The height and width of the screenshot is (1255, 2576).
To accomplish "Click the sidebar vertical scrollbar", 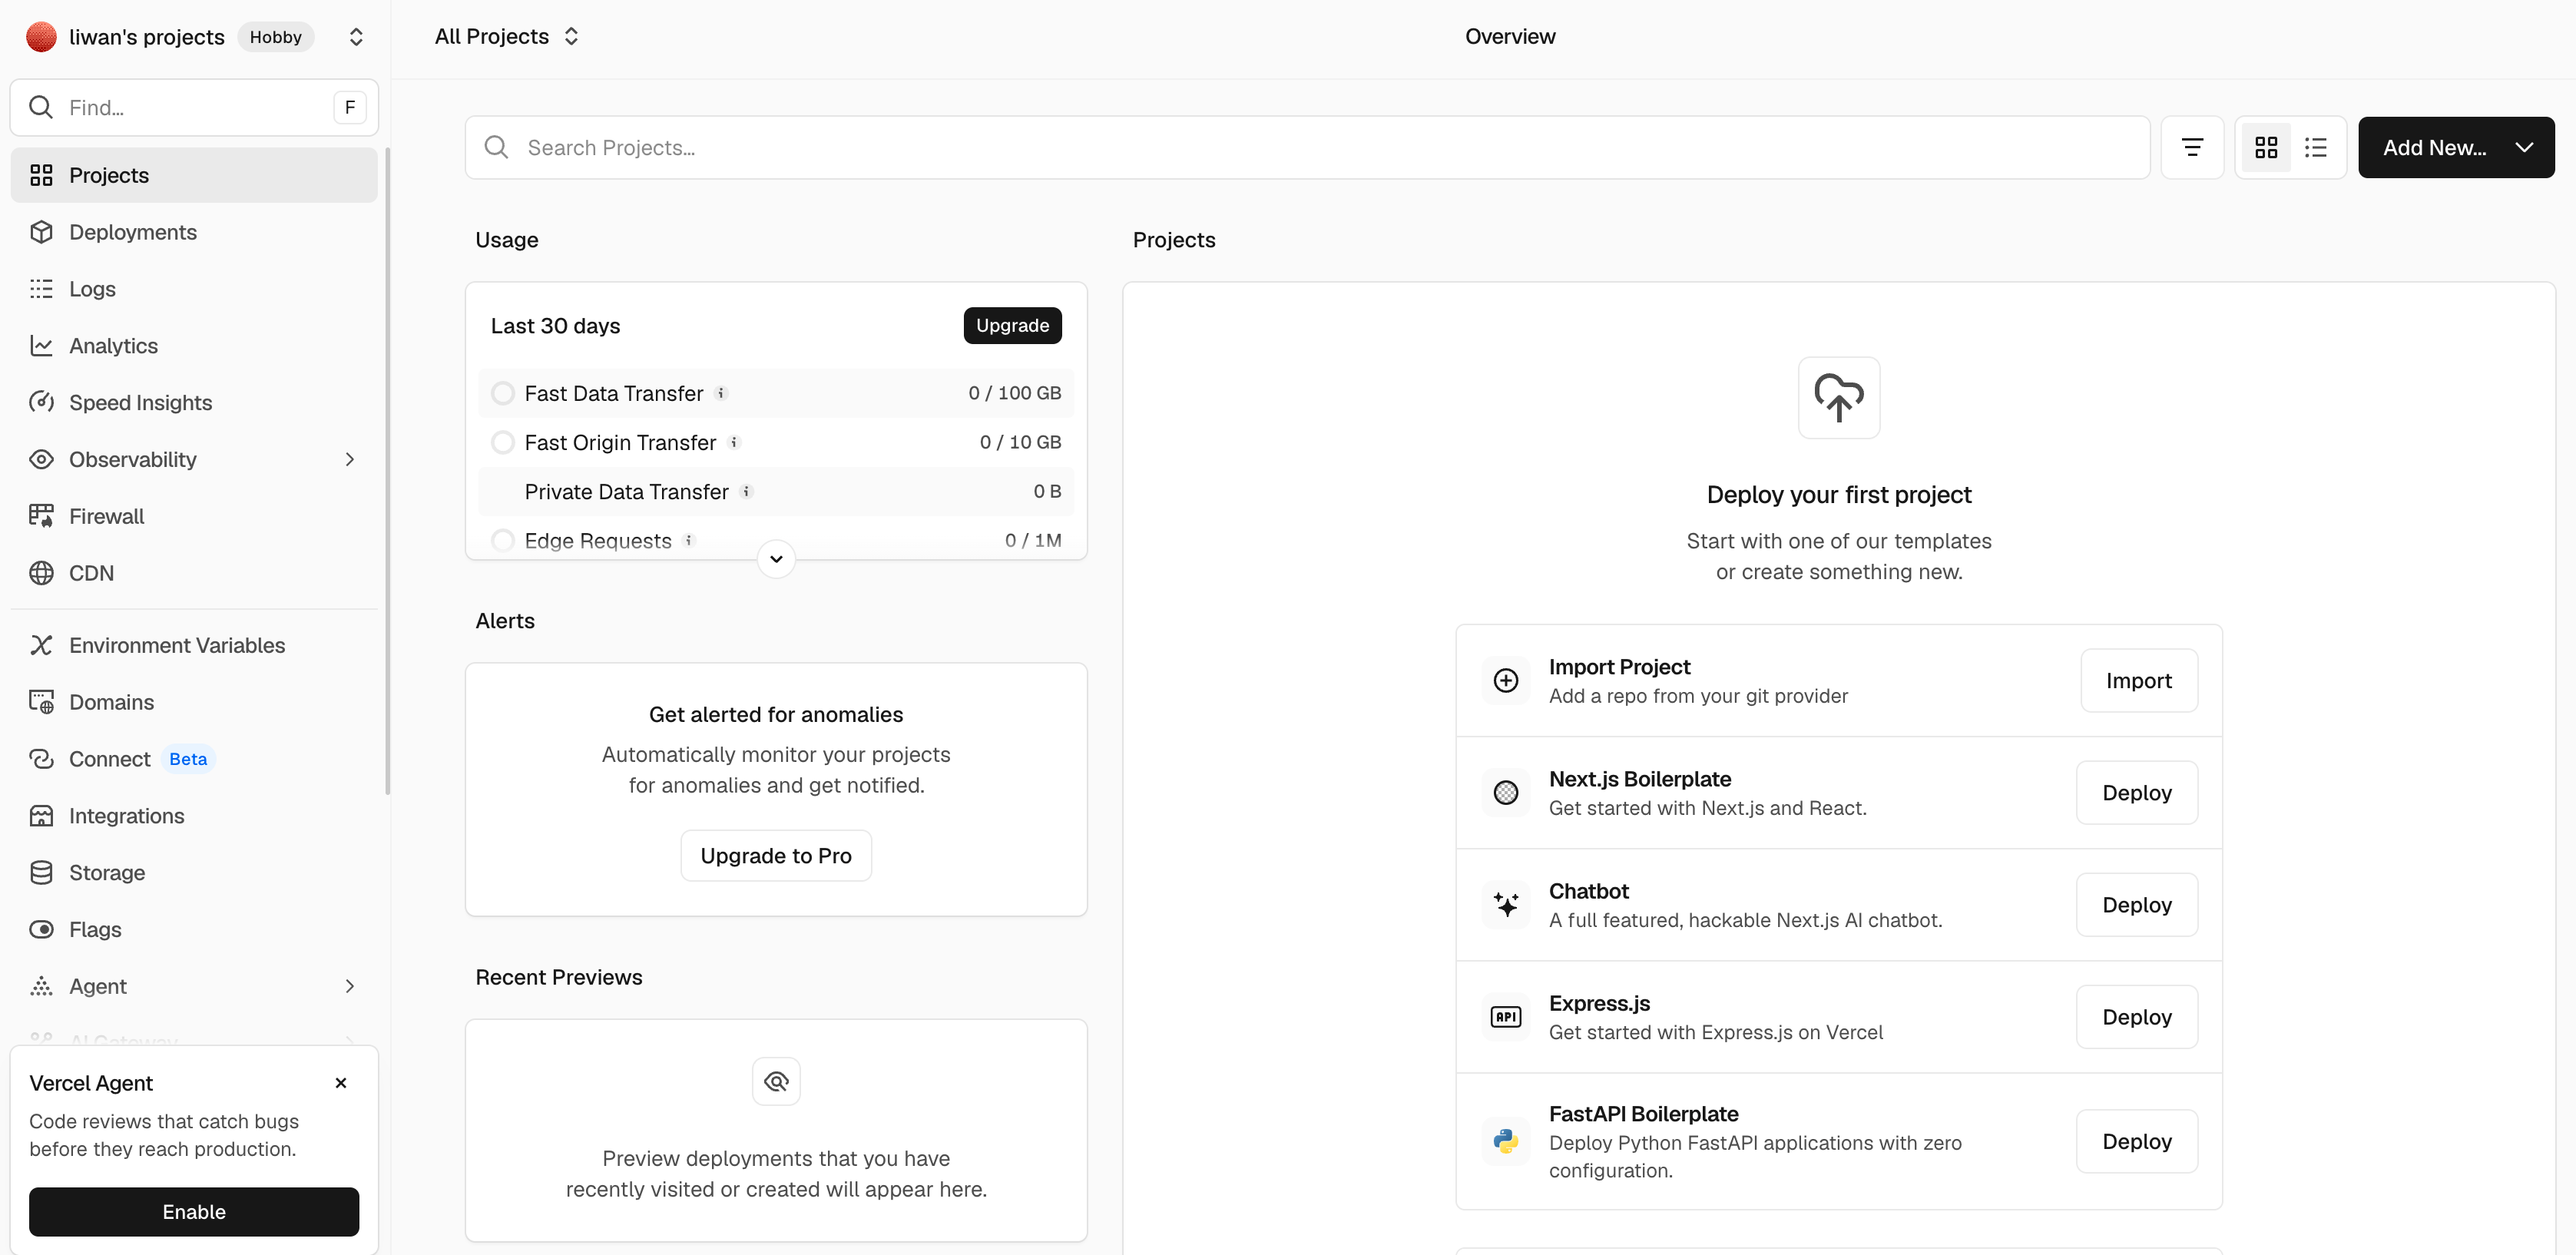I will pos(387,471).
